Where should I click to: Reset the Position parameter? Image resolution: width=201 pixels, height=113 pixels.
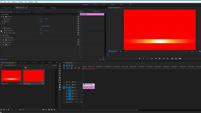tap(78, 19)
